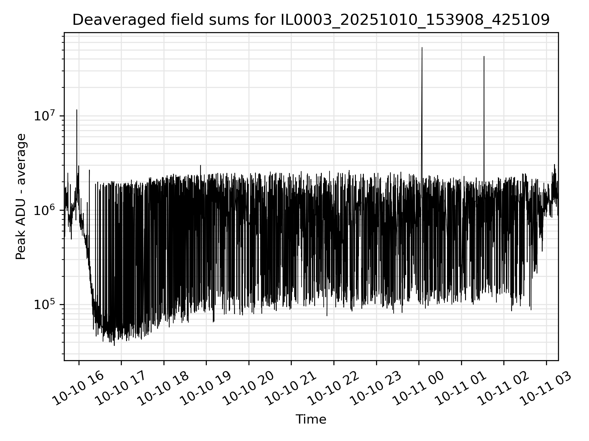The width and height of the screenshot is (589, 441).
Task: Click the 'Time' x-axis label
Action: click(x=311, y=419)
